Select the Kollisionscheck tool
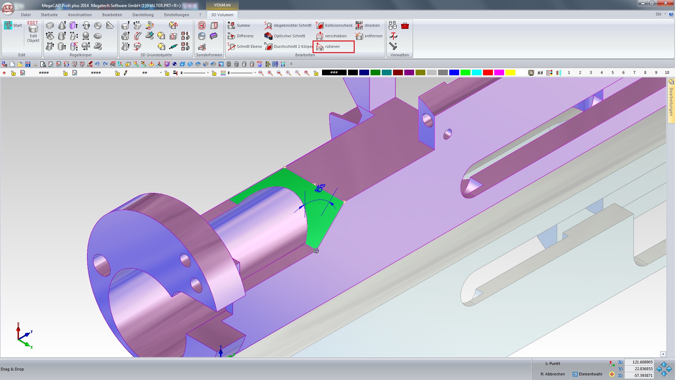 coord(334,25)
